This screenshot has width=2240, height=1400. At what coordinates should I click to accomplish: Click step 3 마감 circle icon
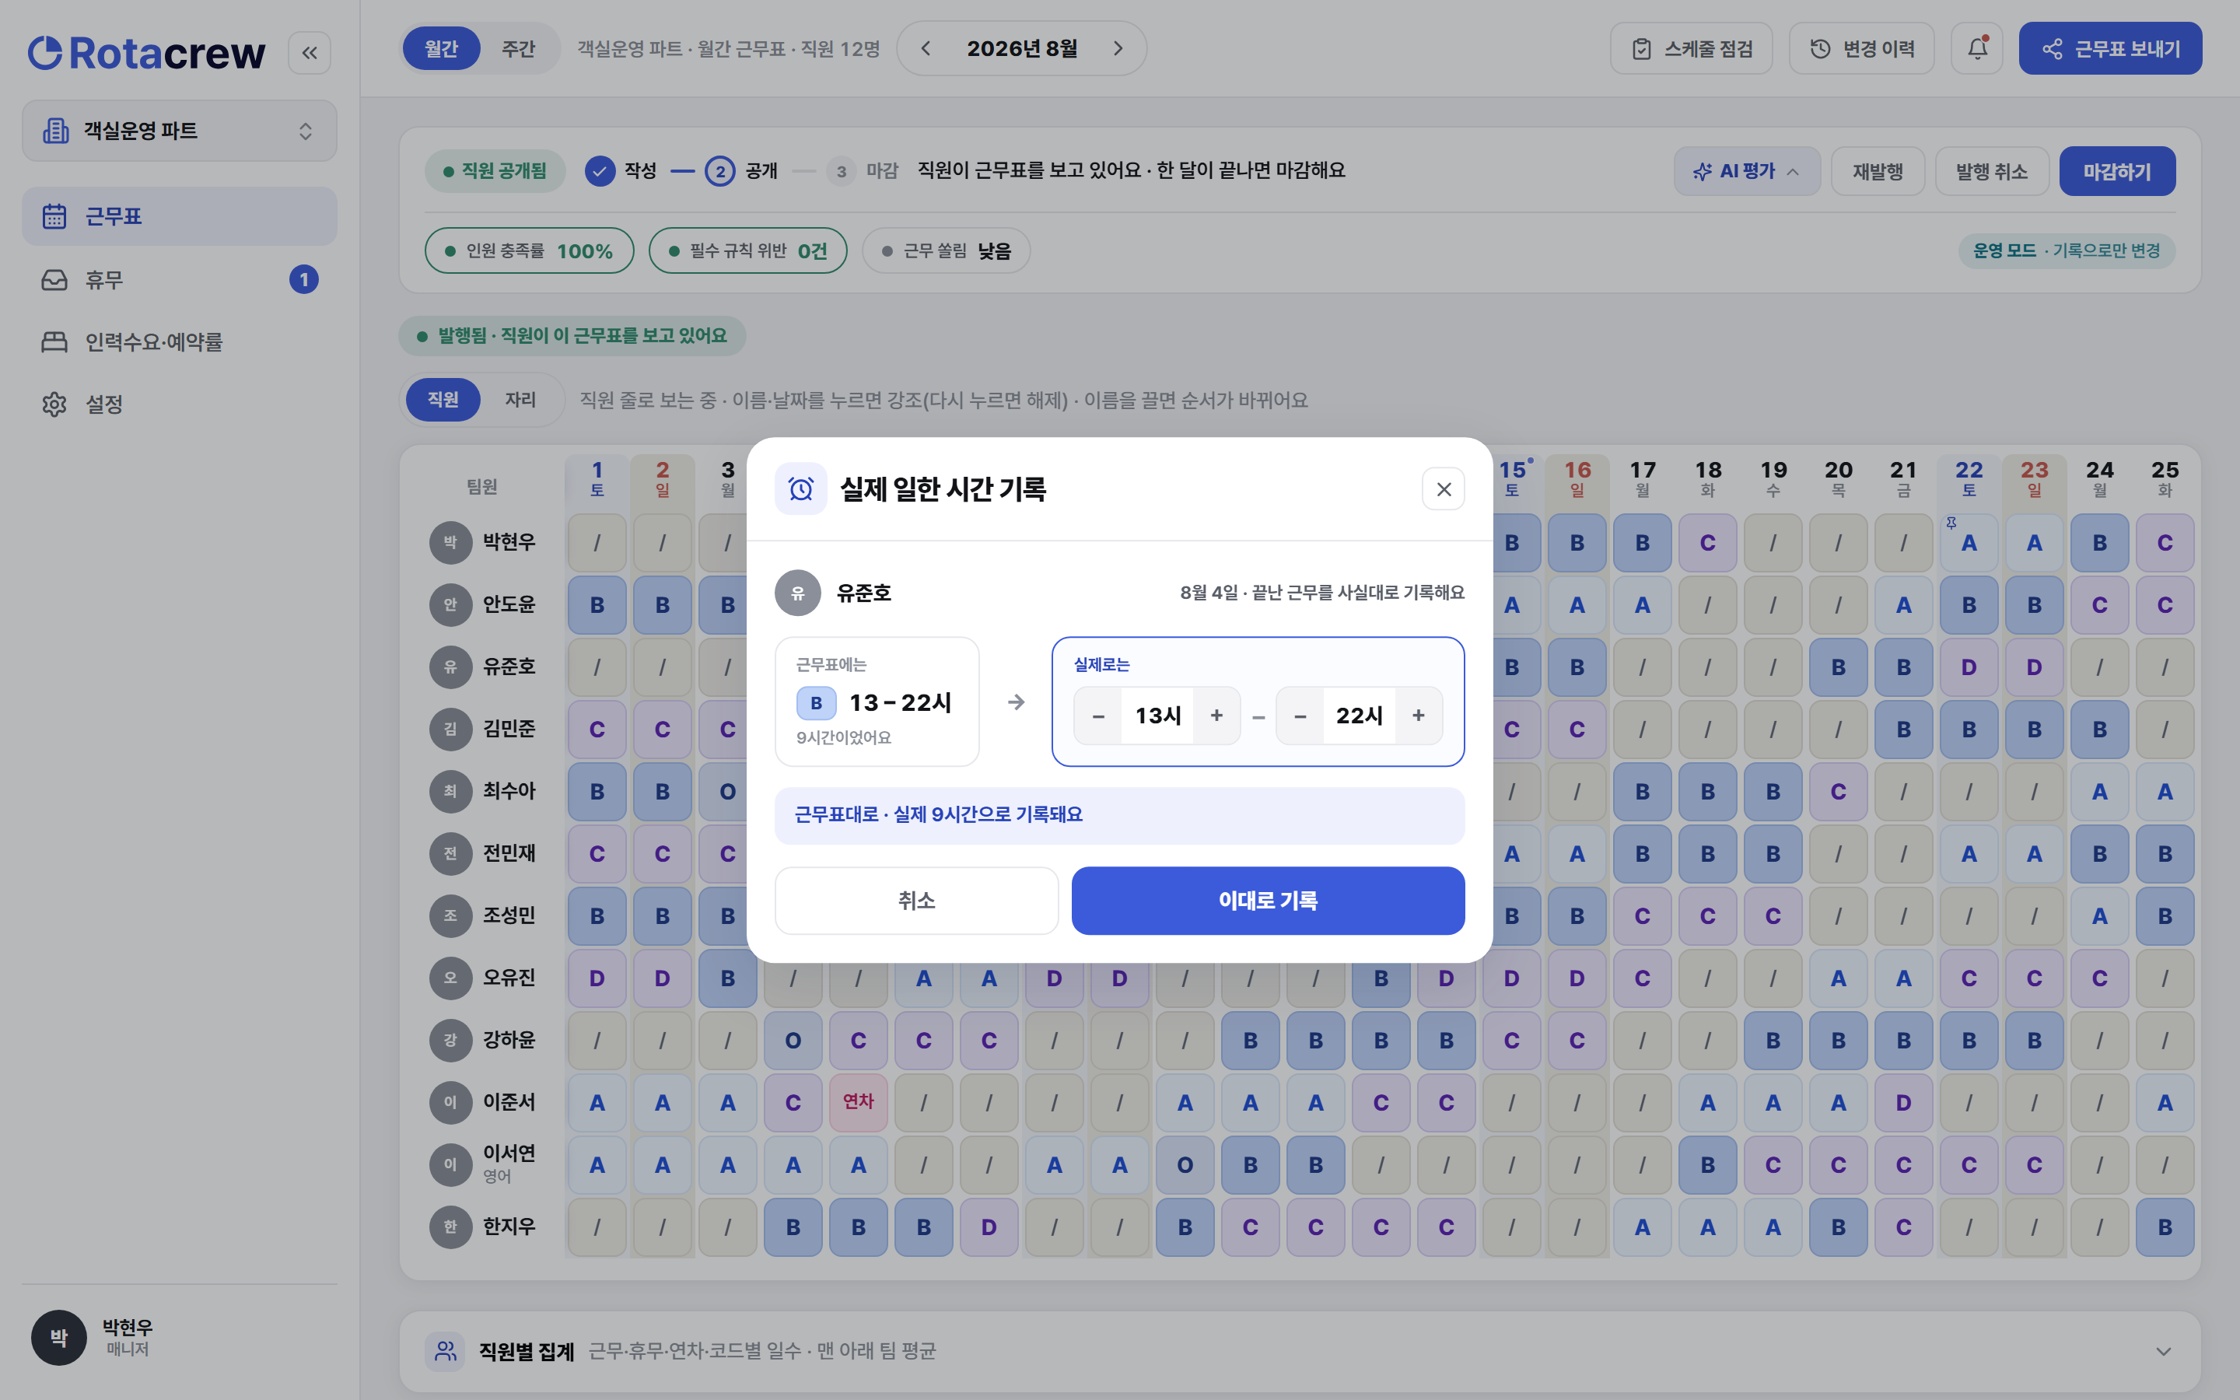point(841,171)
